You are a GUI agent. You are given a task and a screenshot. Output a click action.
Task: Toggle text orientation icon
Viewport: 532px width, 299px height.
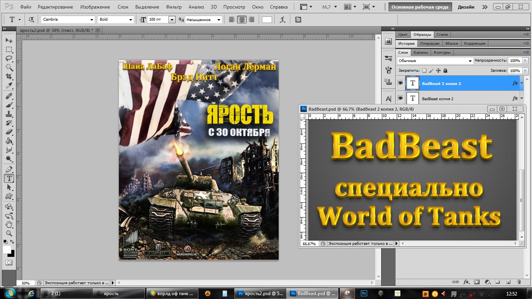(31, 19)
